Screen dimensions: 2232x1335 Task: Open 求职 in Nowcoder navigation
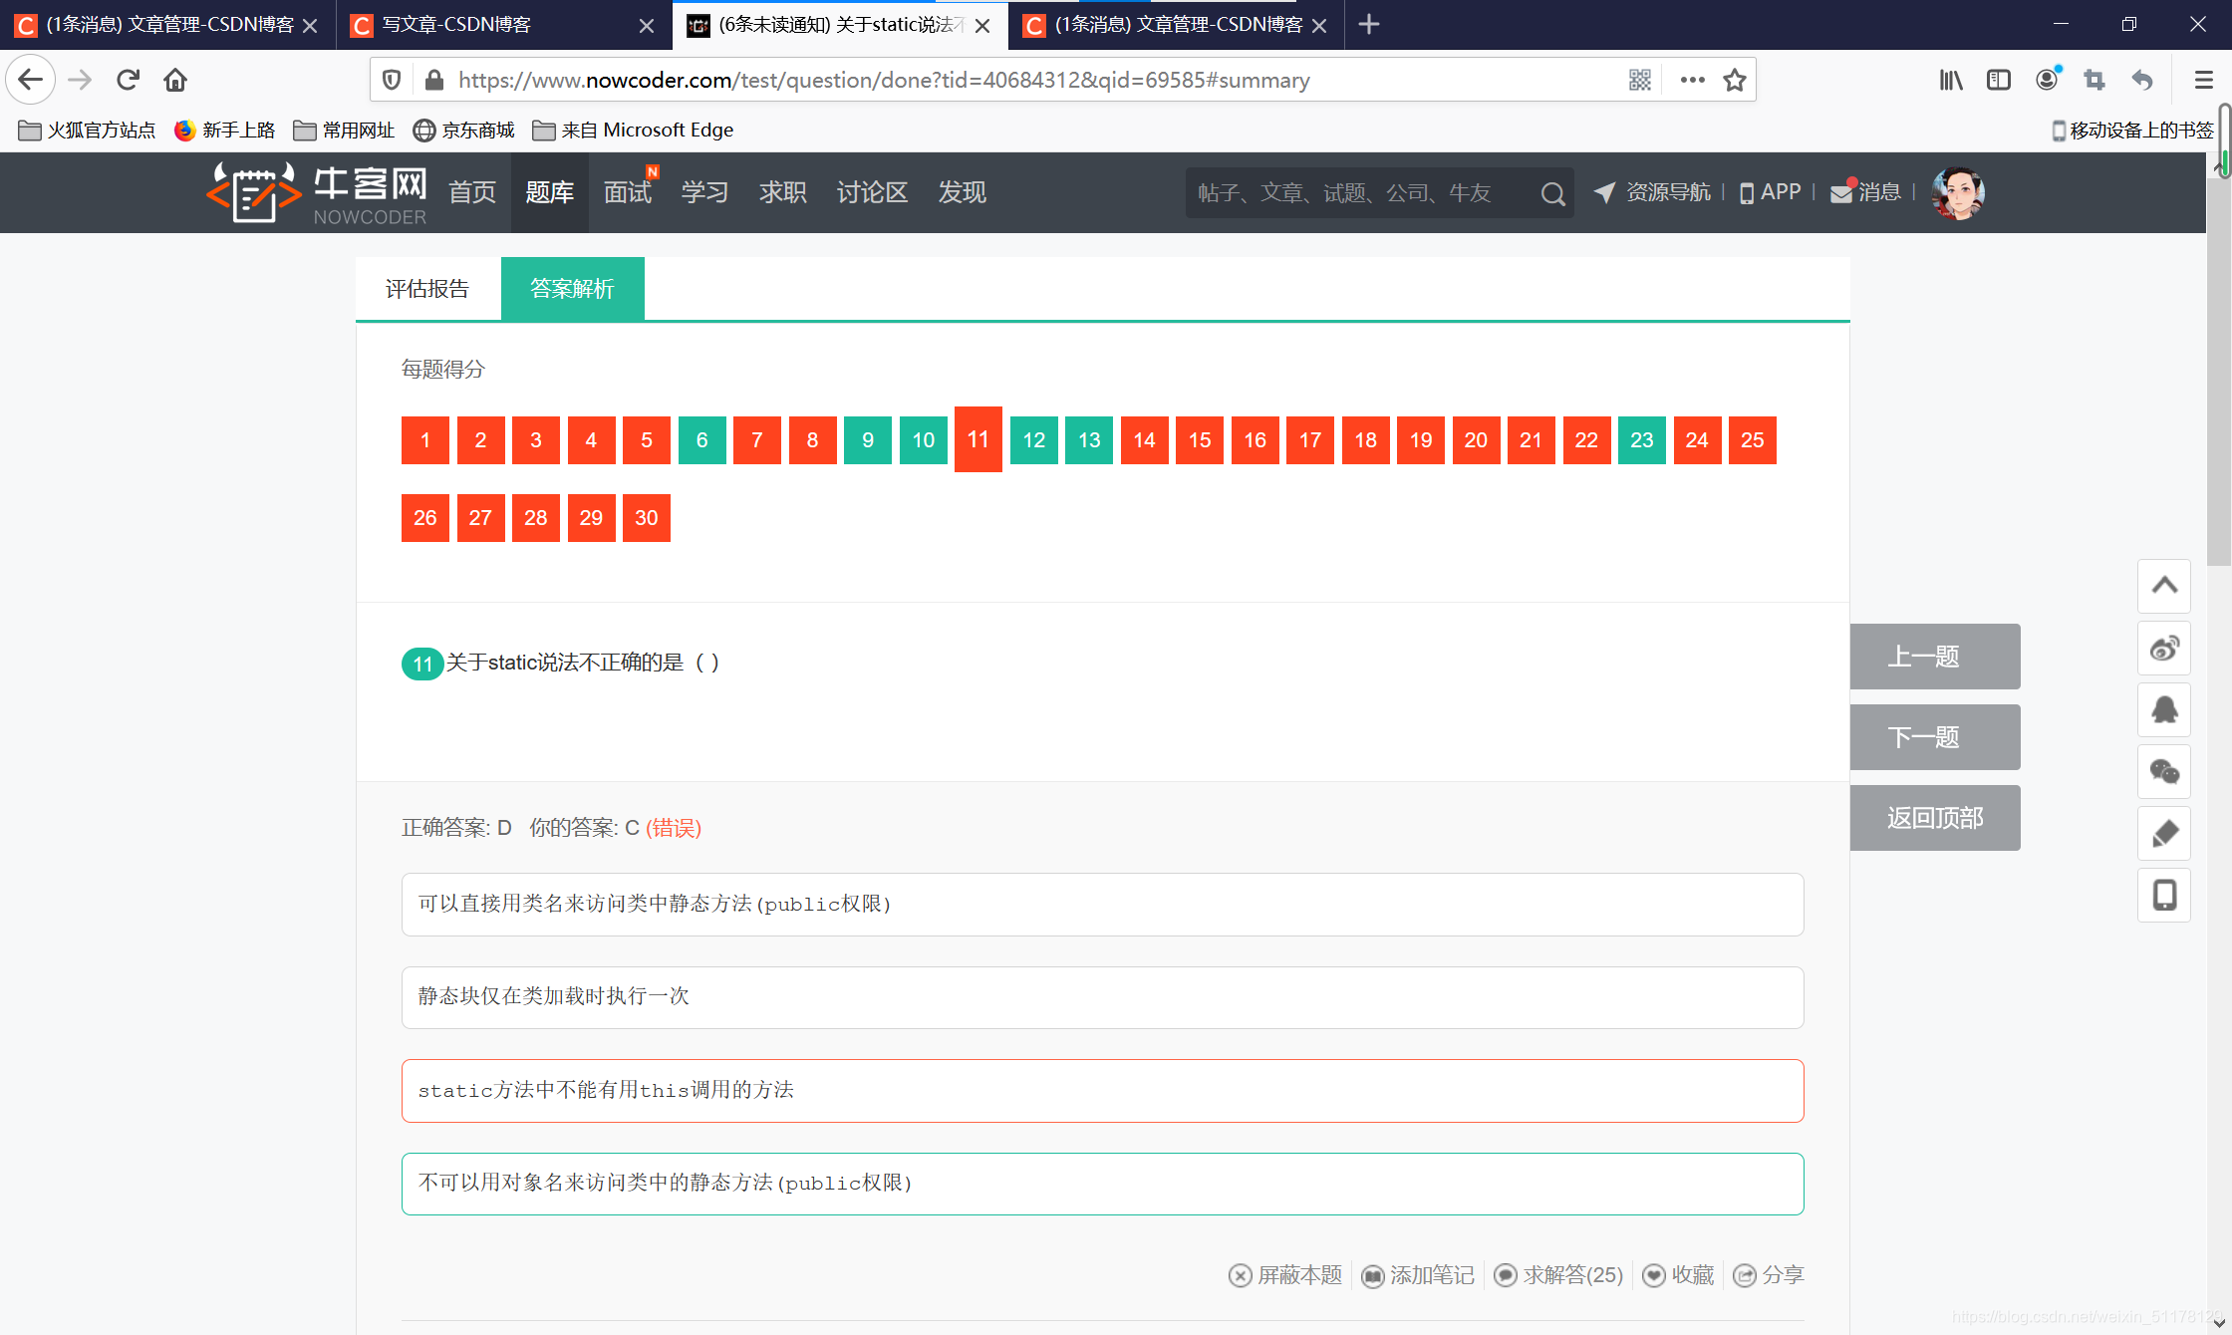tap(783, 193)
